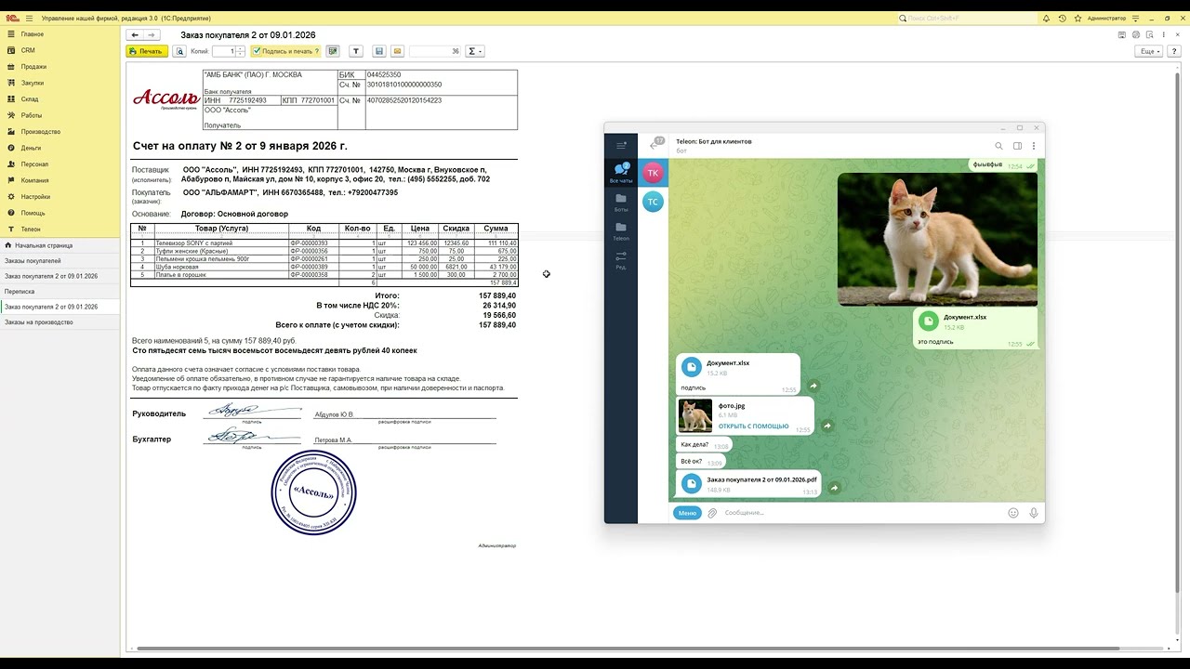
Task: Click the edit-mode icon after Подпись и печать
Action: [x=333, y=51]
